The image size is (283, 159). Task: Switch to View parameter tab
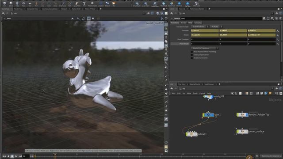coord(190,23)
